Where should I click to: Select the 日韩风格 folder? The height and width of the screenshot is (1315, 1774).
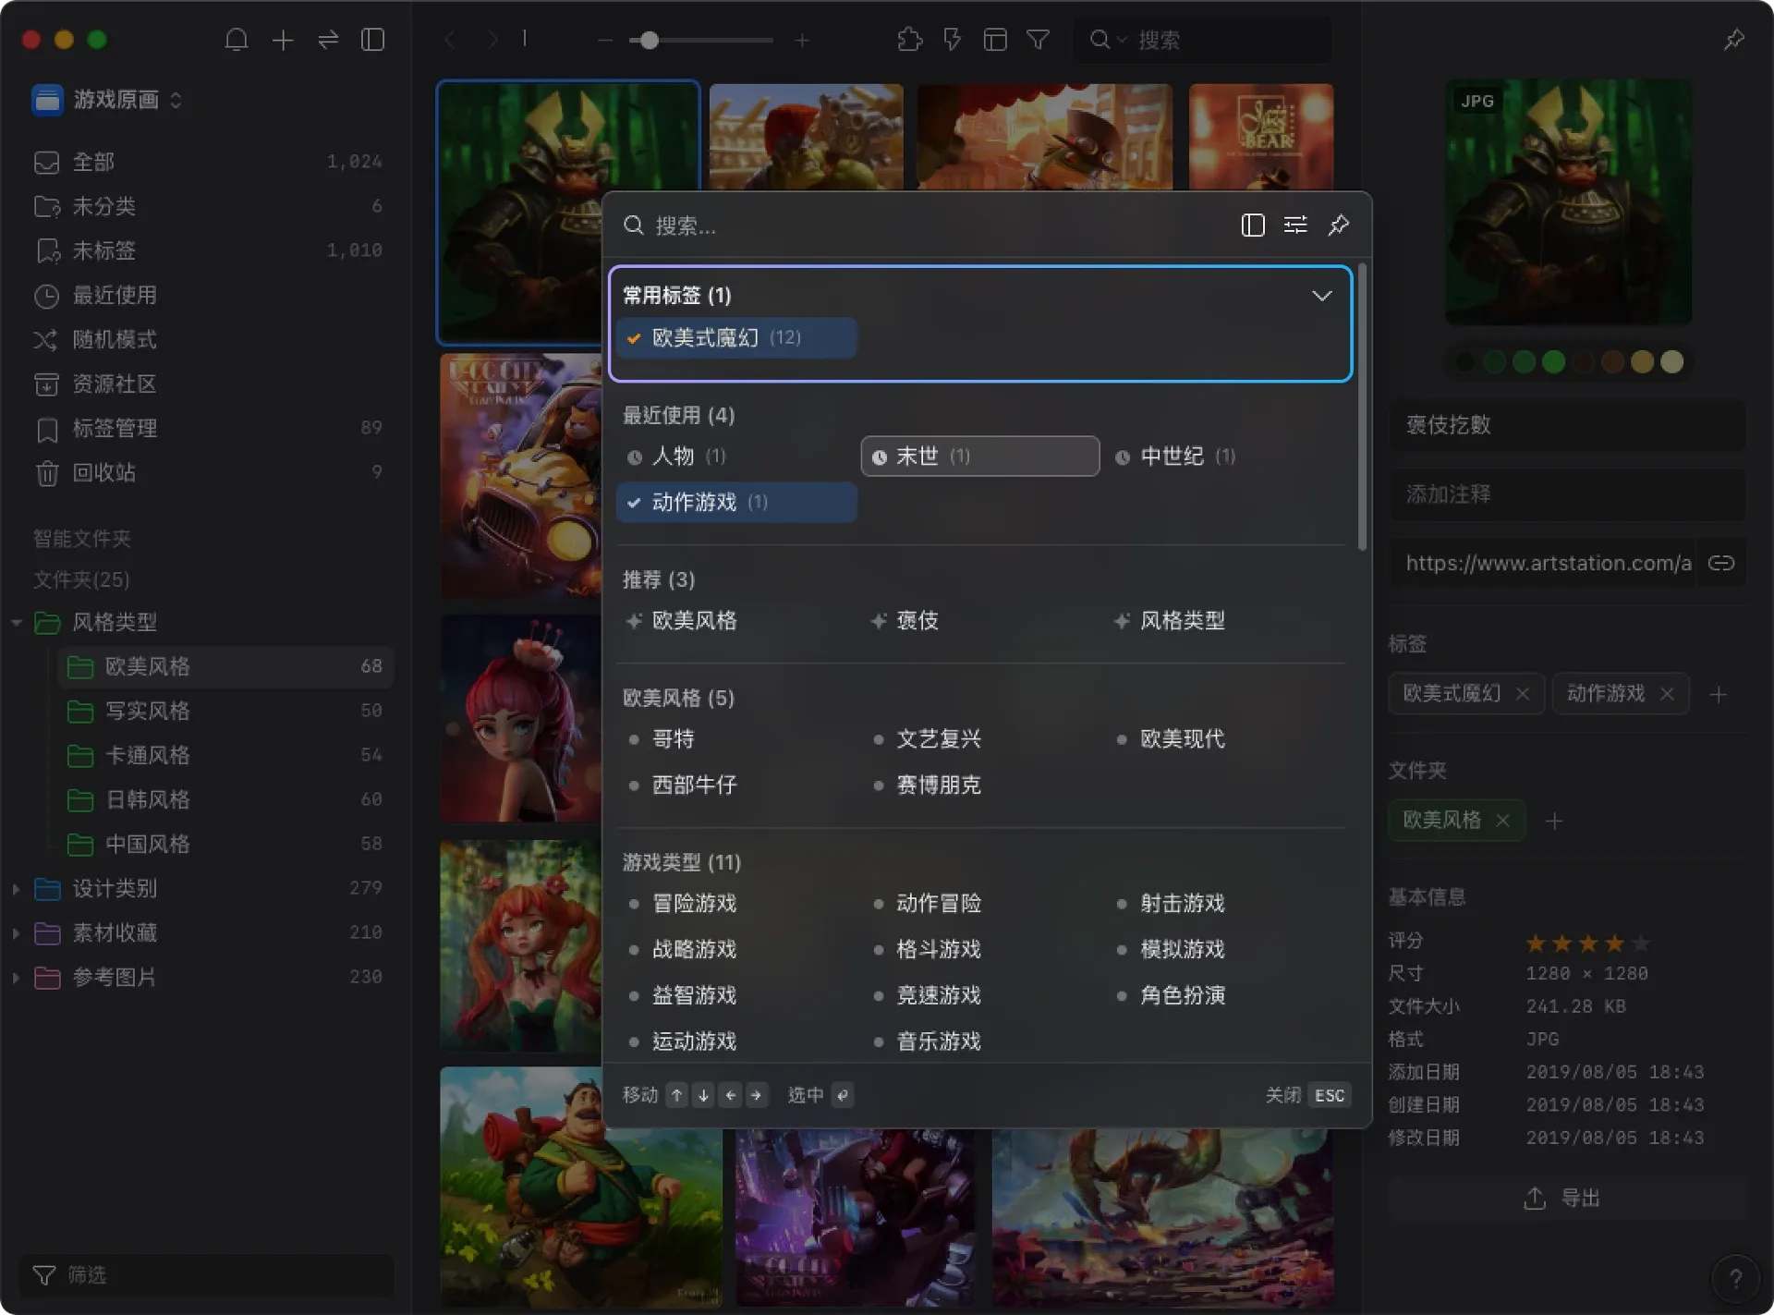point(225,800)
